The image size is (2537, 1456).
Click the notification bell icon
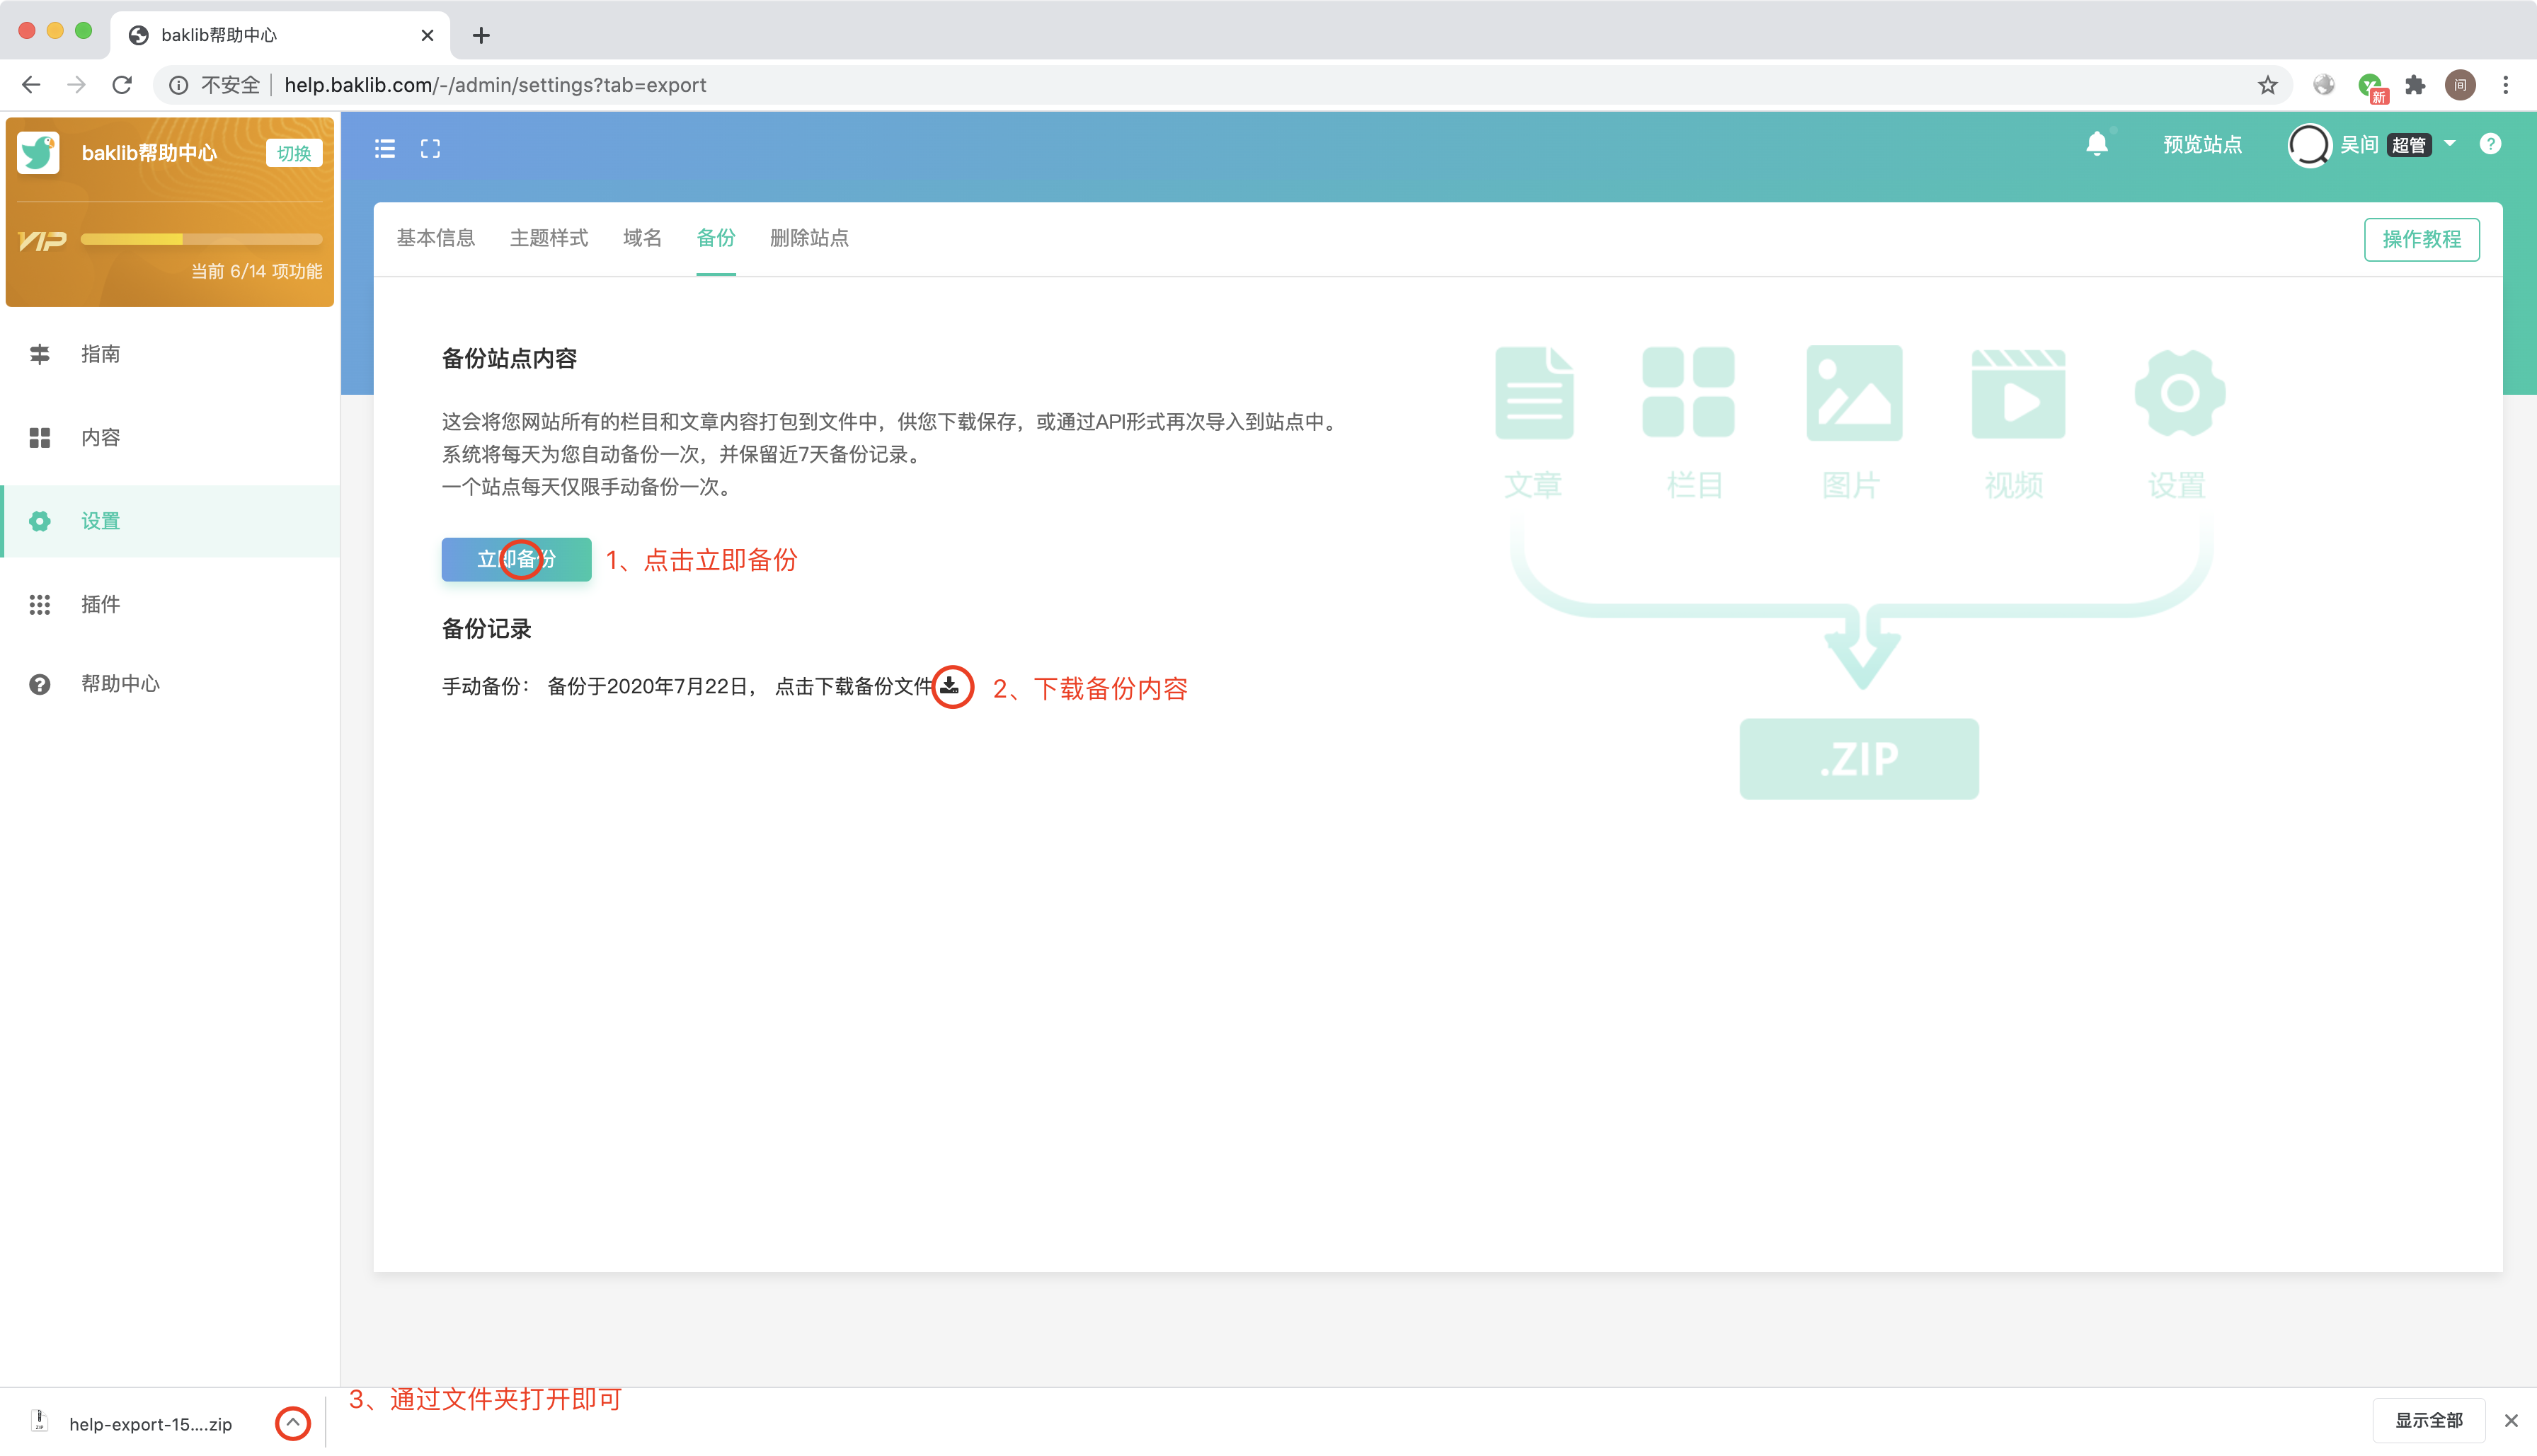point(2097,145)
